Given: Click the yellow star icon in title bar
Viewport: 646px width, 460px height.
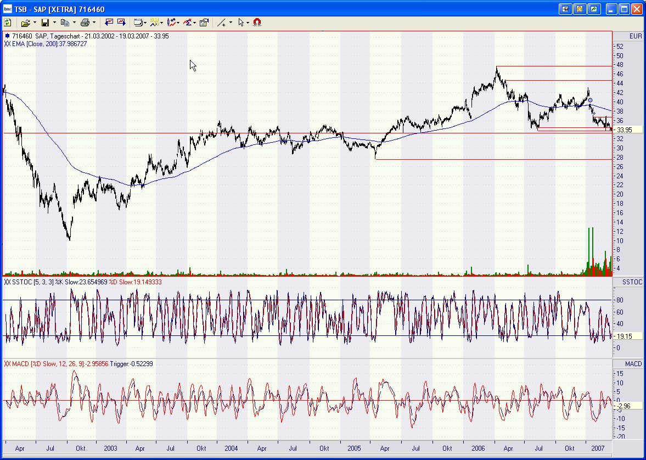Looking at the screenshot, I should click(580, 9).
